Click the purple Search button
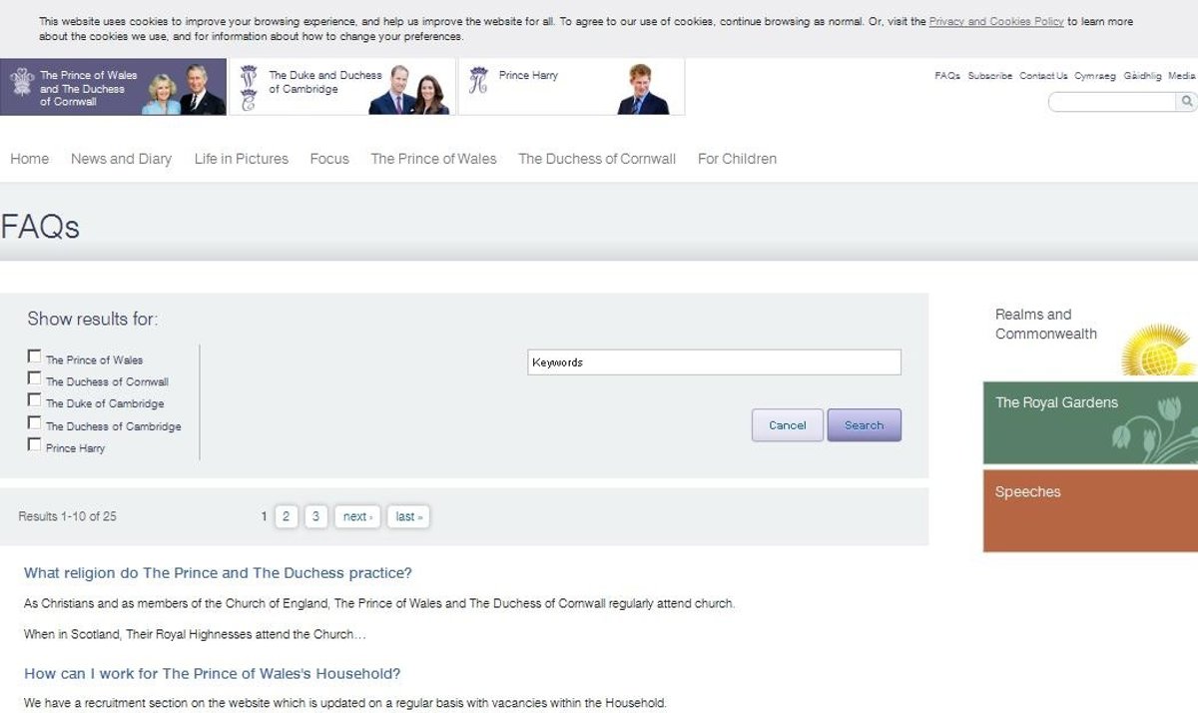This screenshot has height=713, width=1198. (865, 425)
